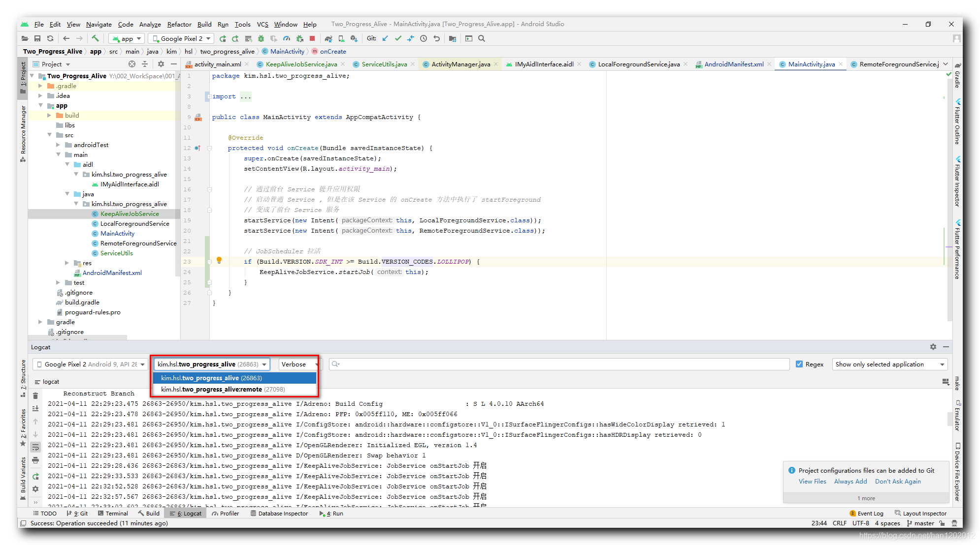Screen dimensions: 980x545
Task: Close the activity_main.xml tab
Action: coord(247,64)
